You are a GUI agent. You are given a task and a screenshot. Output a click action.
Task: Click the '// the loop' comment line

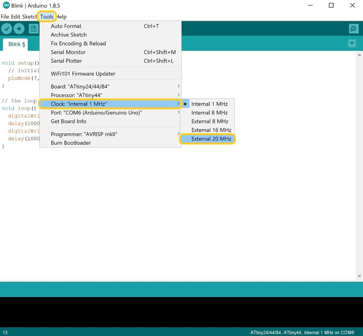click(19, 101)
